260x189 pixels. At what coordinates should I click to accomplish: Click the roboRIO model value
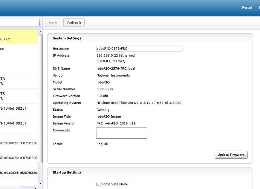coord(103,82)
